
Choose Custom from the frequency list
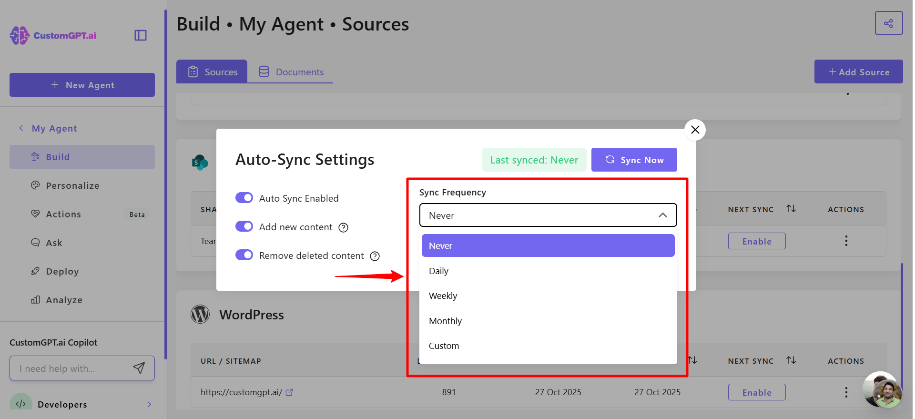click(x=548, y=346)
